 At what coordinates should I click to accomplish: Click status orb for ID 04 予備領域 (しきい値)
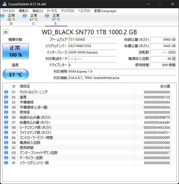(x=6, y=107)
